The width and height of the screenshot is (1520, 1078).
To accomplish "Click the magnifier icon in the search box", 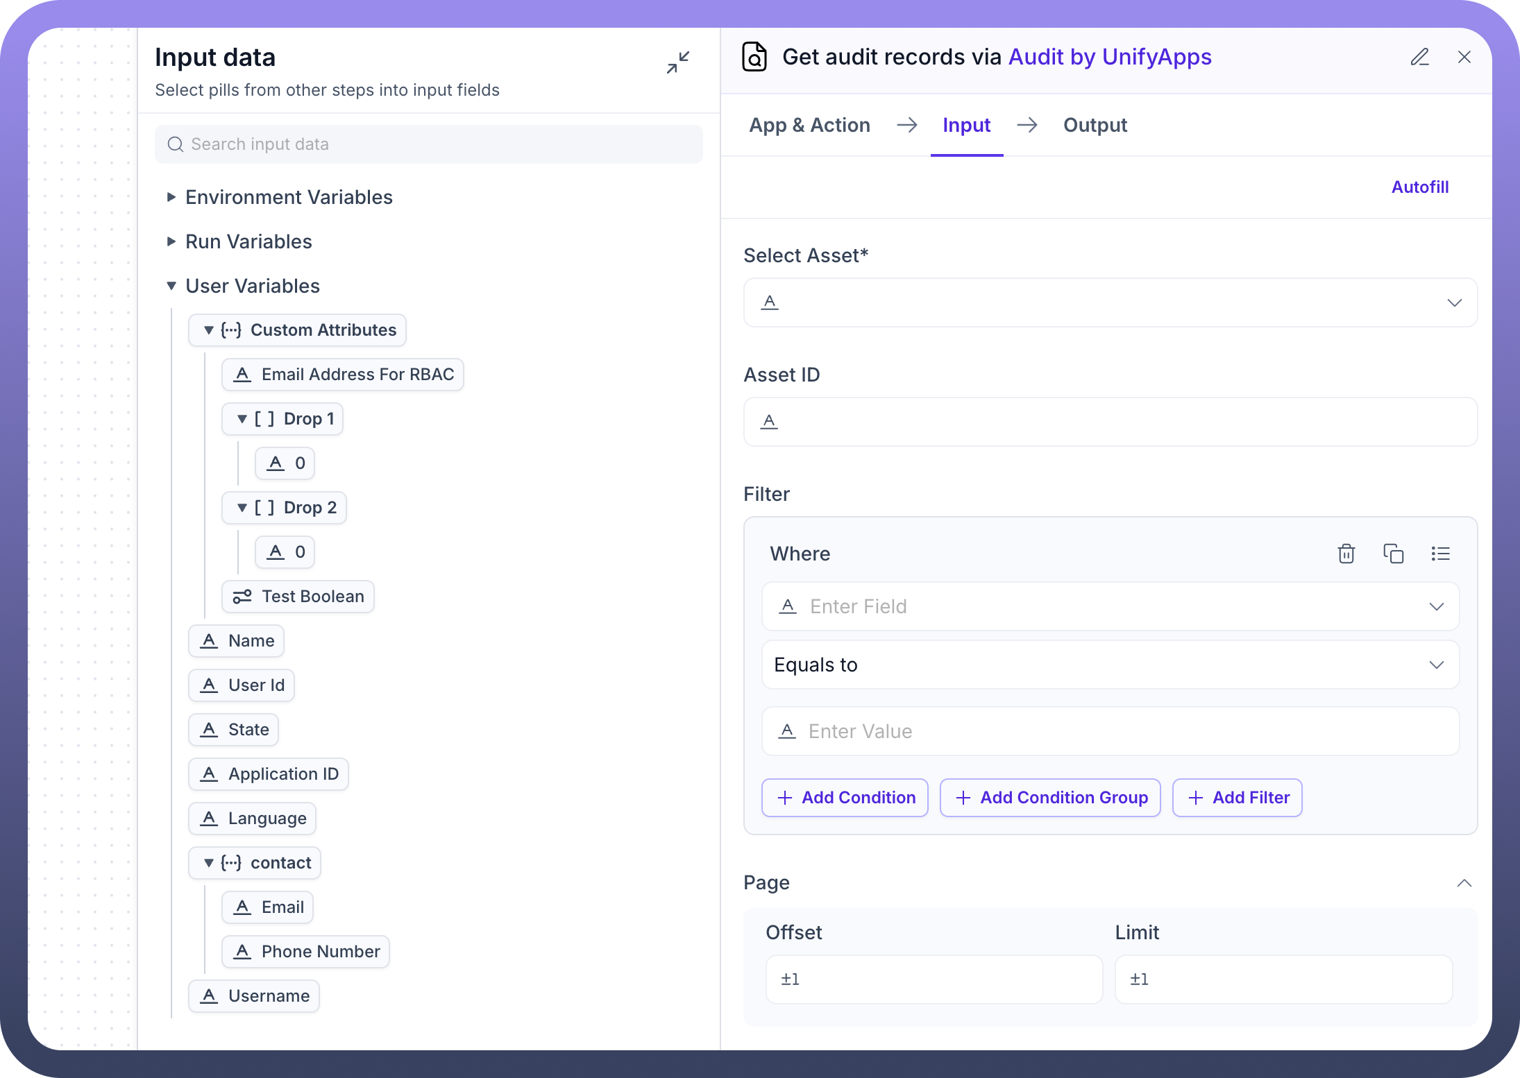I will click(176, 144).
